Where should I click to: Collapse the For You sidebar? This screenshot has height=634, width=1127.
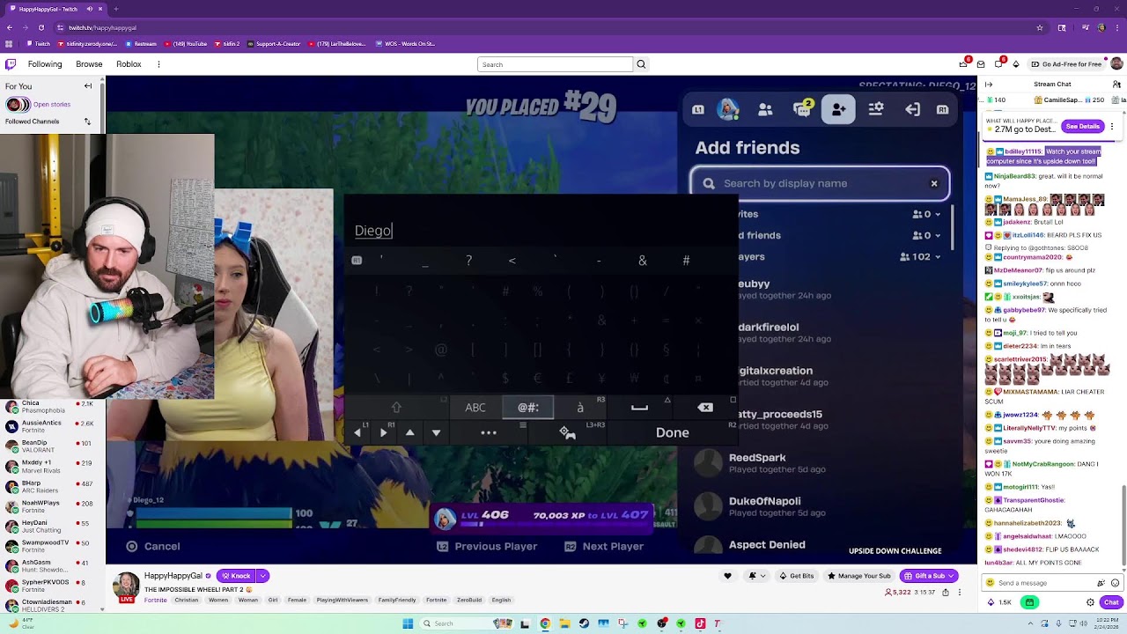88,85
